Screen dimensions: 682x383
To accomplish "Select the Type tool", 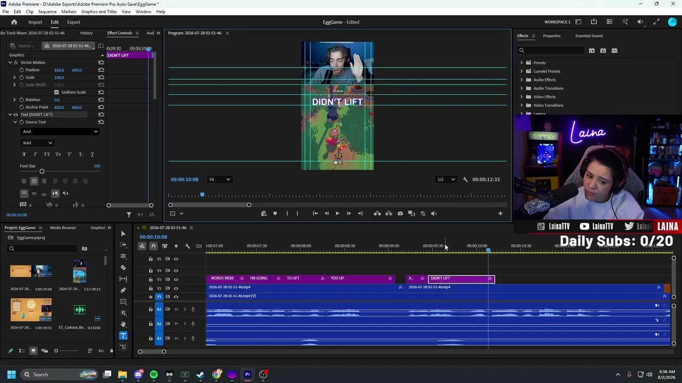I will click(123, 336).
